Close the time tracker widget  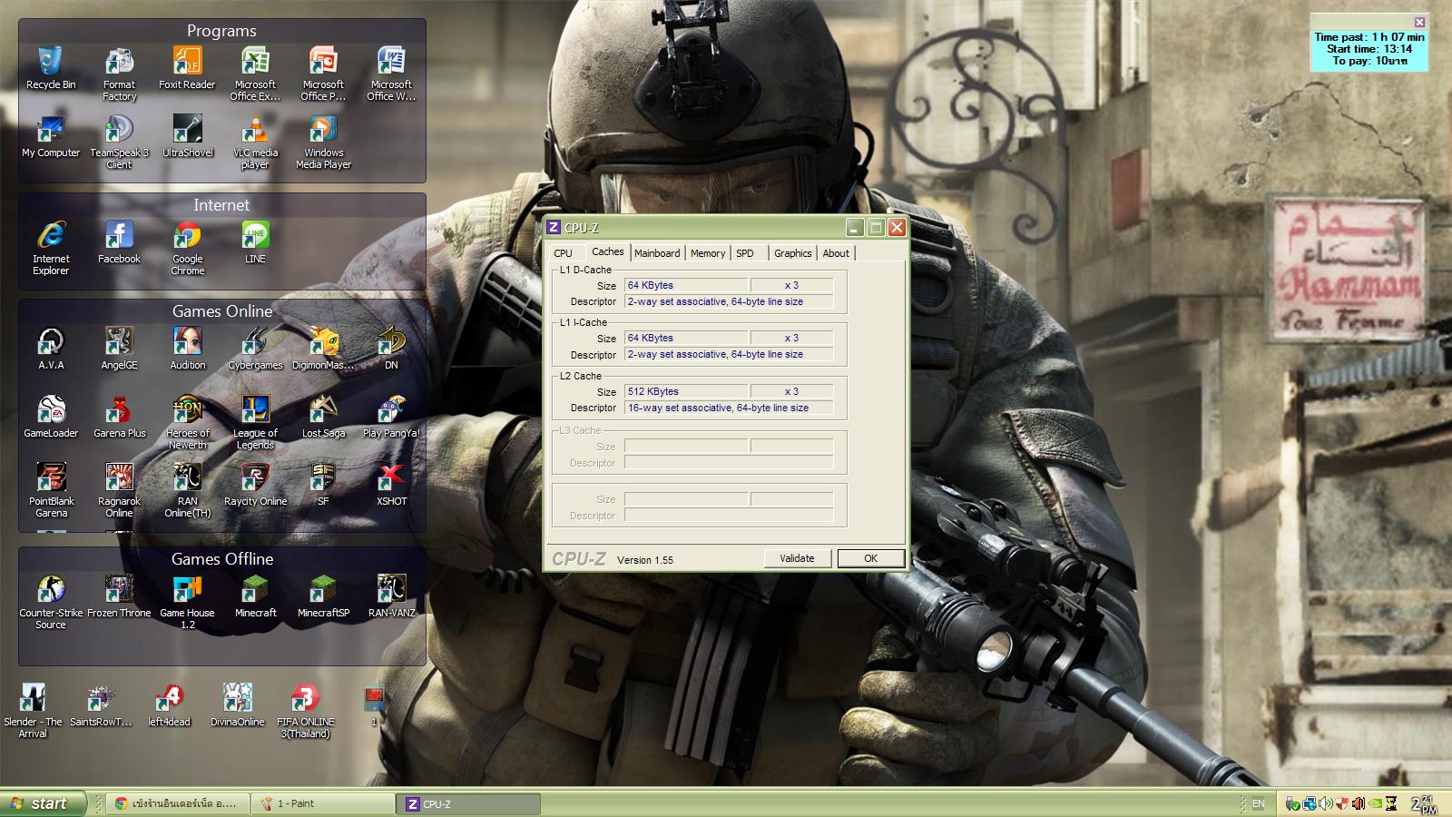[x=1420, y=22]
